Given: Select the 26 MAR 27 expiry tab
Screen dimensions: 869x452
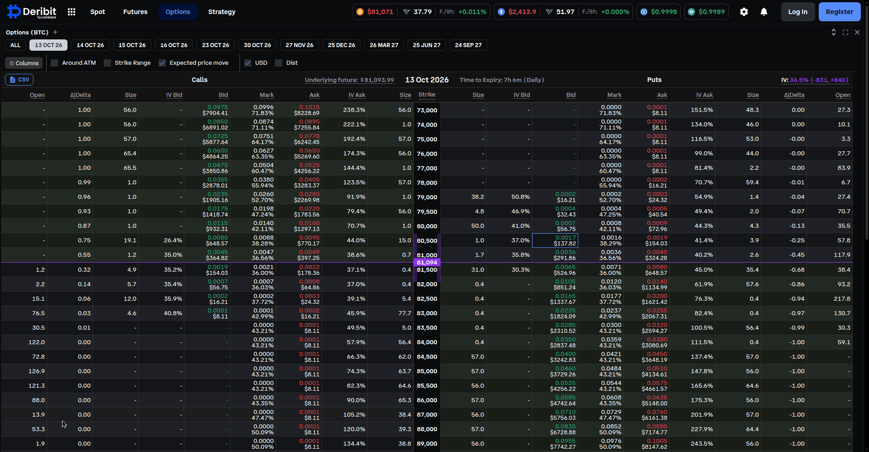Looking at the screenshot, I should (x=384, y=45).
